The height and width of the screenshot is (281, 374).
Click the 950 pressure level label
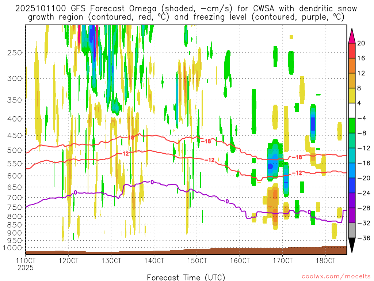coord(15,241)
